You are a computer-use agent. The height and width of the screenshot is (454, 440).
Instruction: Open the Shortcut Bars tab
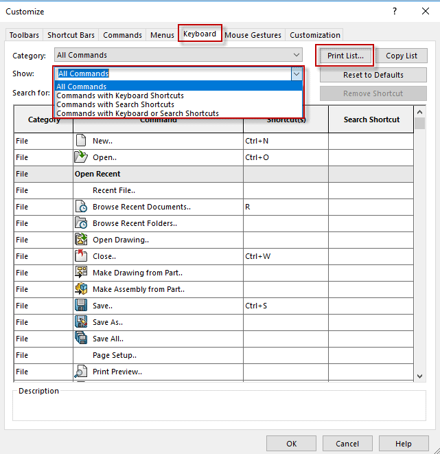pyautogui.click(x=71, y=35)
